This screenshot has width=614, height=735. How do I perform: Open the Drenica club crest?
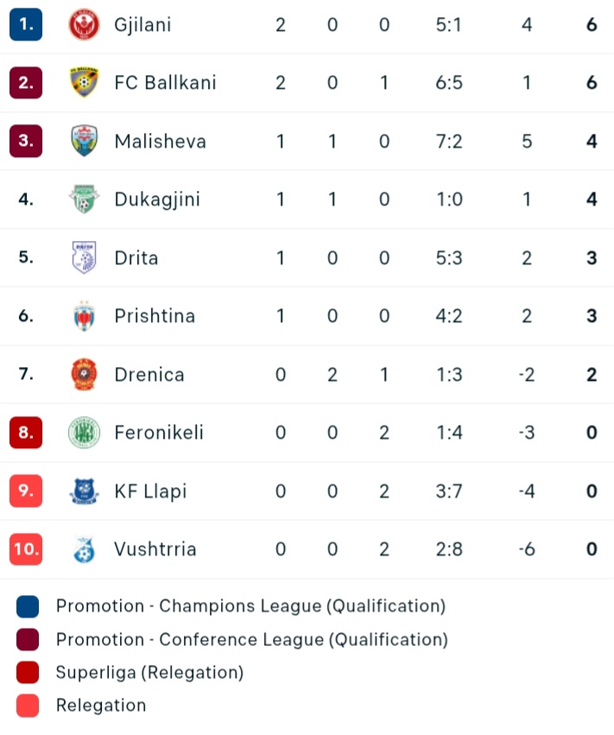(84, 374)
